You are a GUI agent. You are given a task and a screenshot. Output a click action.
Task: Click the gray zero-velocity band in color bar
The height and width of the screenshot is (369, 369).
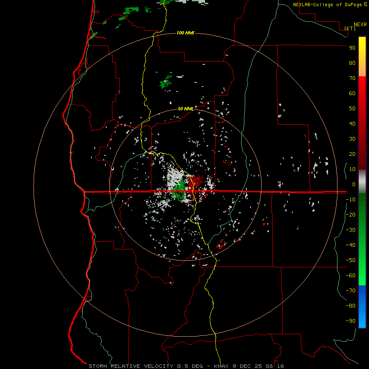(x=362, y=182)
